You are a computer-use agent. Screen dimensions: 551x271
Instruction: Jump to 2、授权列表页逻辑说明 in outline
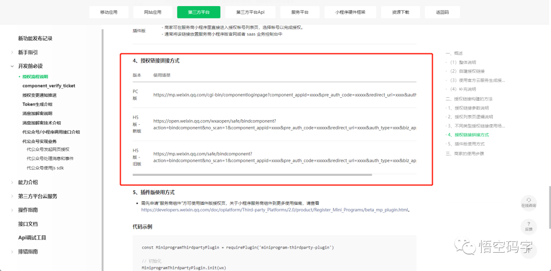point(470,117)
